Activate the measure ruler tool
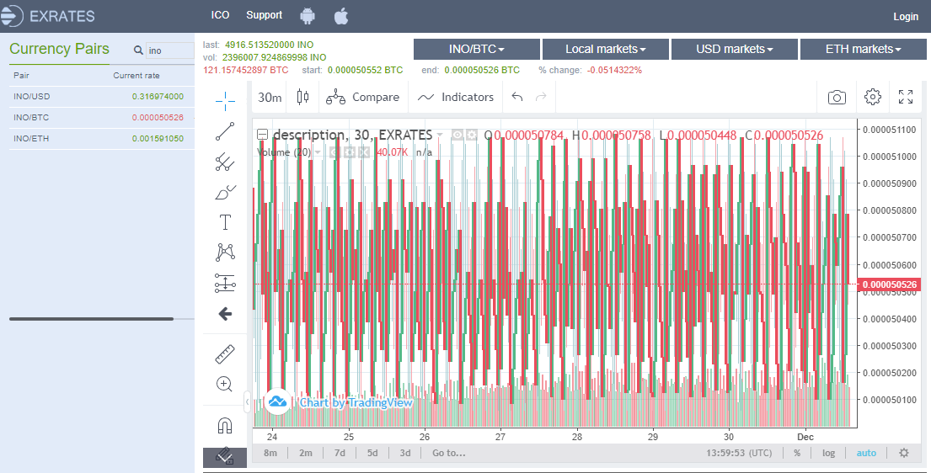Viewport: 931px width, 473px height. click(x=225, y=354)
